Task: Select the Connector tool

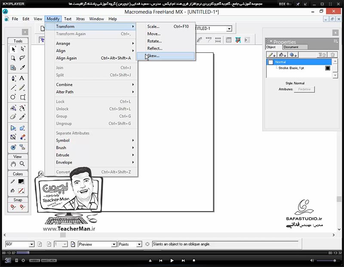Action: pos(22,147)
